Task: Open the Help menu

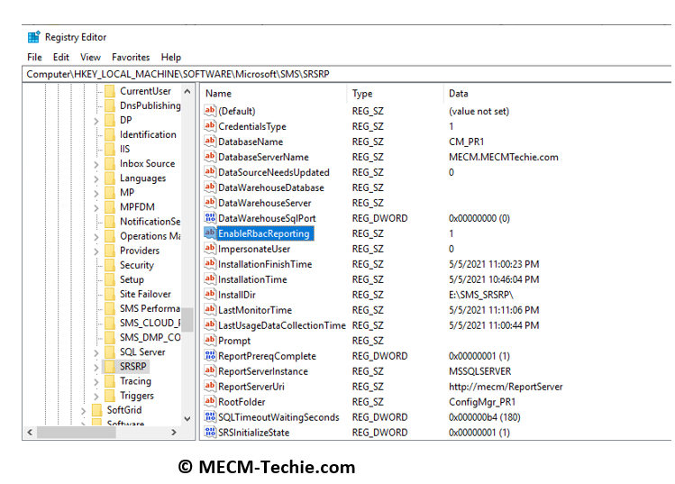Action: click(171, 58)
